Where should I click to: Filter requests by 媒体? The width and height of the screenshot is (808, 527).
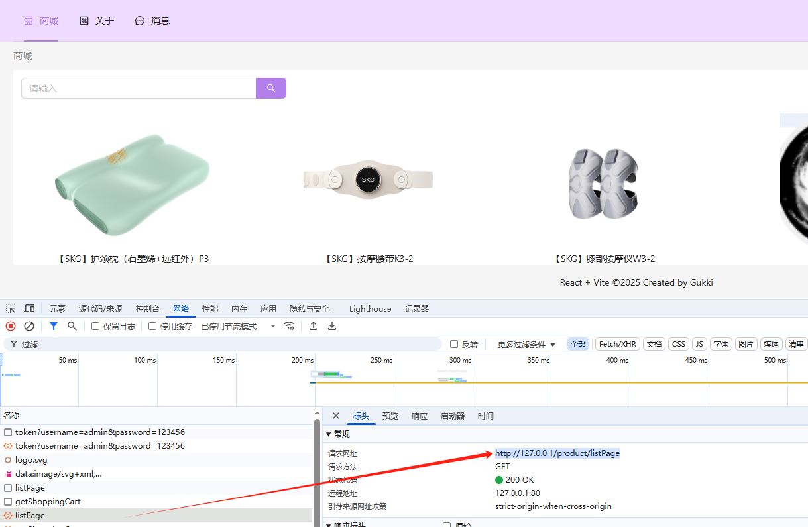click(772, 344)
